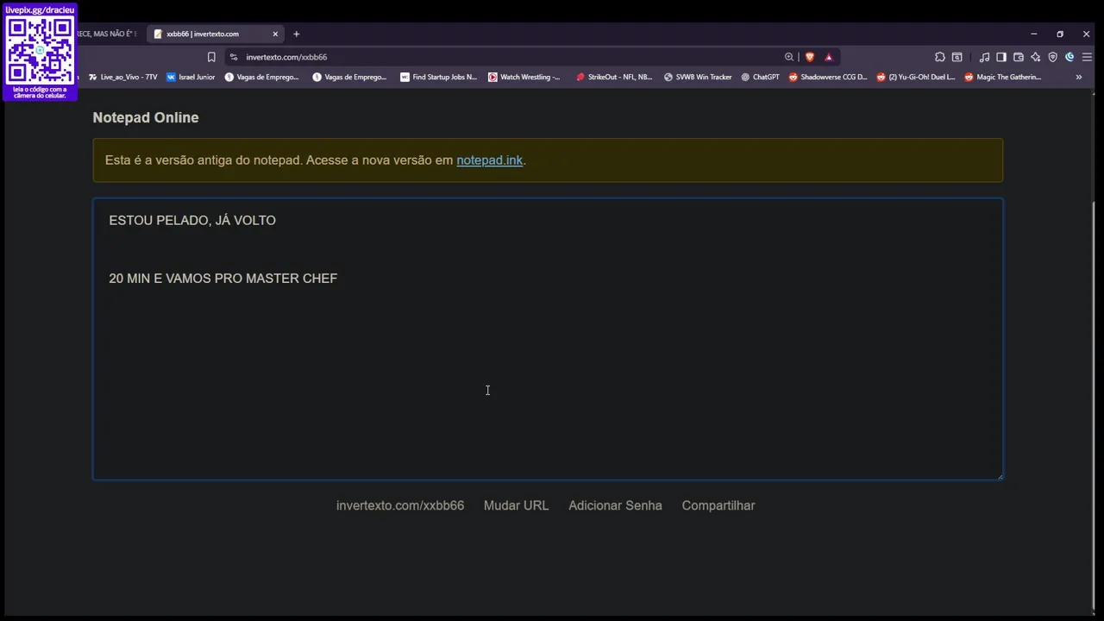Click Mudar URL below the notepad
Viewport: 1104px width, 621px height.
(516, 505)
